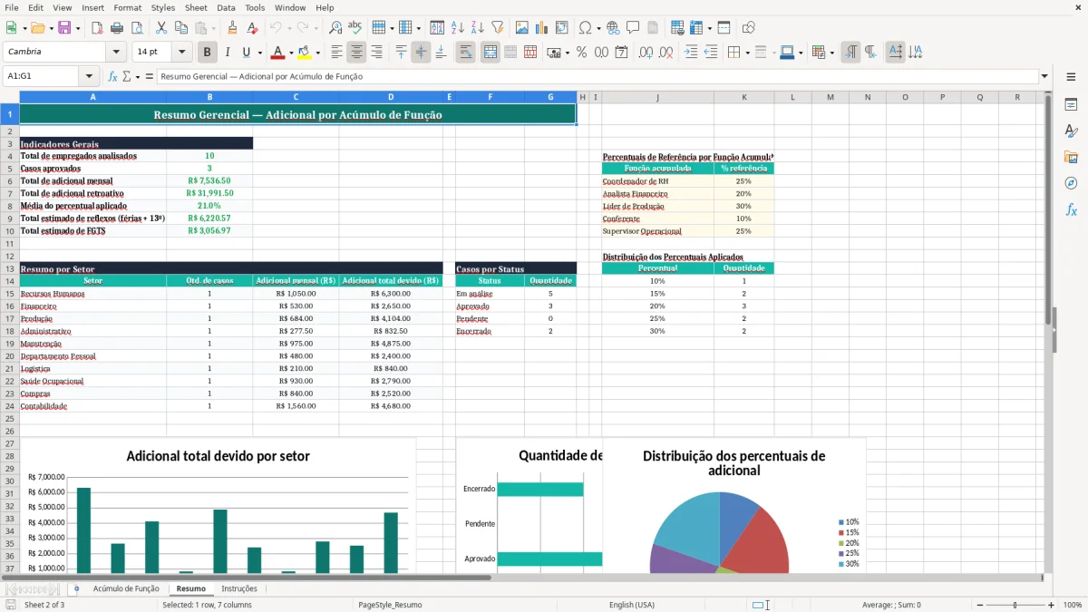
Task: Click the Save document icon
Action: (64, 28)
